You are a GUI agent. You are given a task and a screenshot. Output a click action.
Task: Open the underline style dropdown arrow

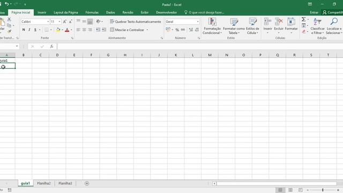[40, 30]
